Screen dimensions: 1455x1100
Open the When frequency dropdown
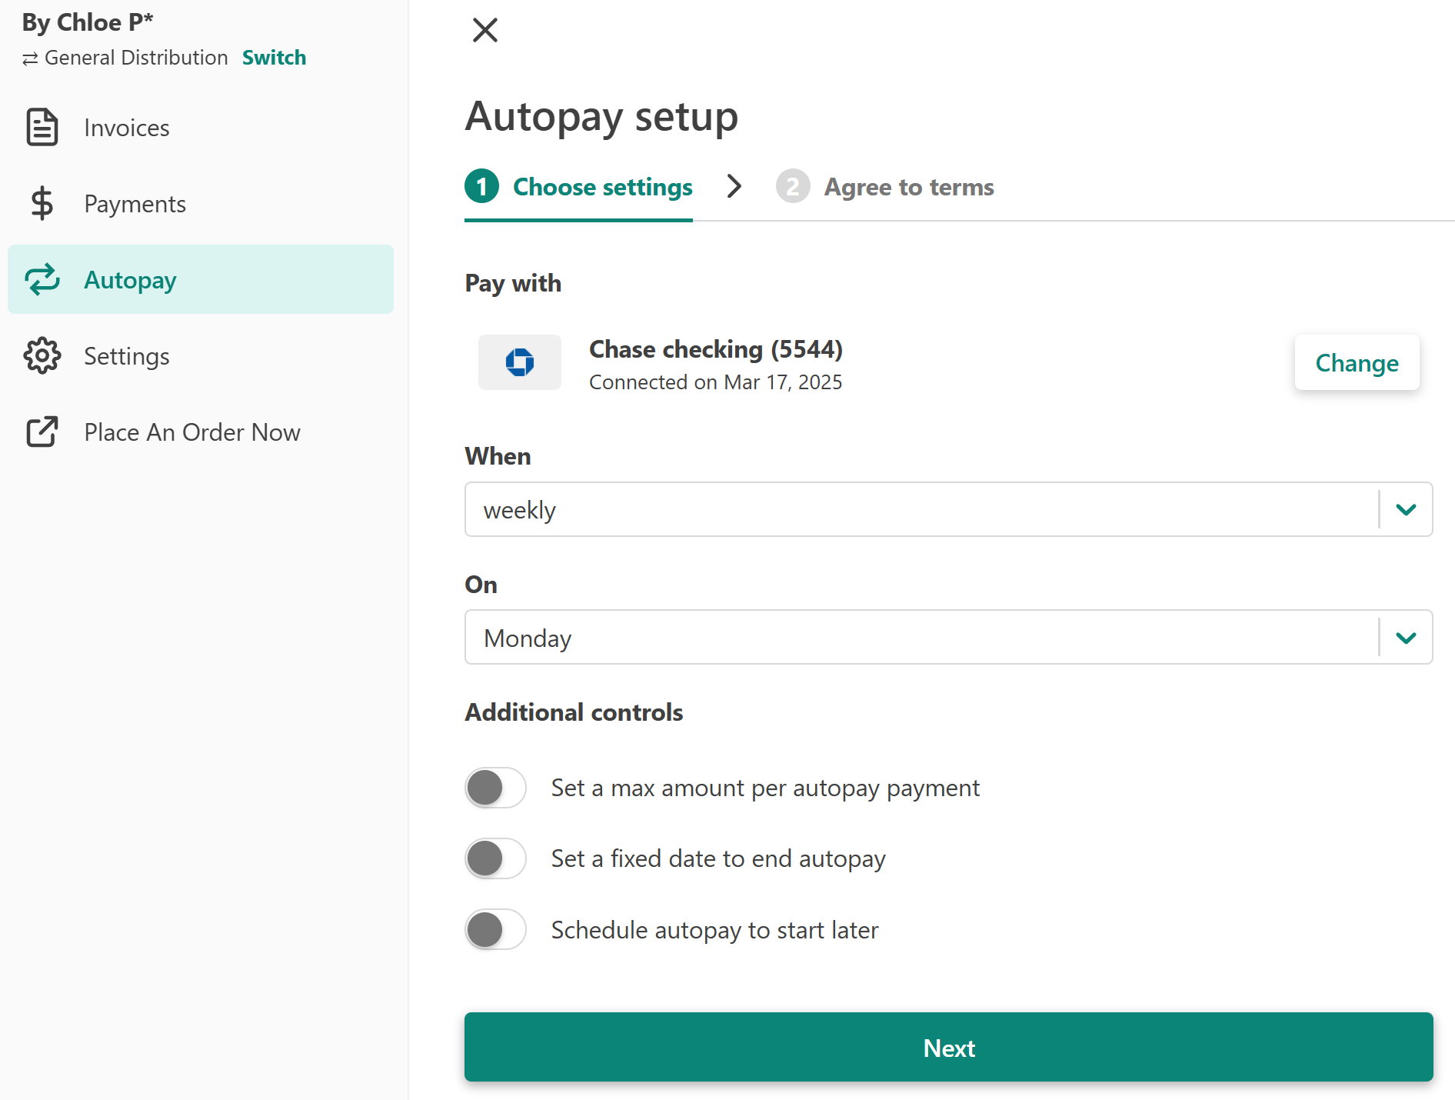[x=948, y=509]
